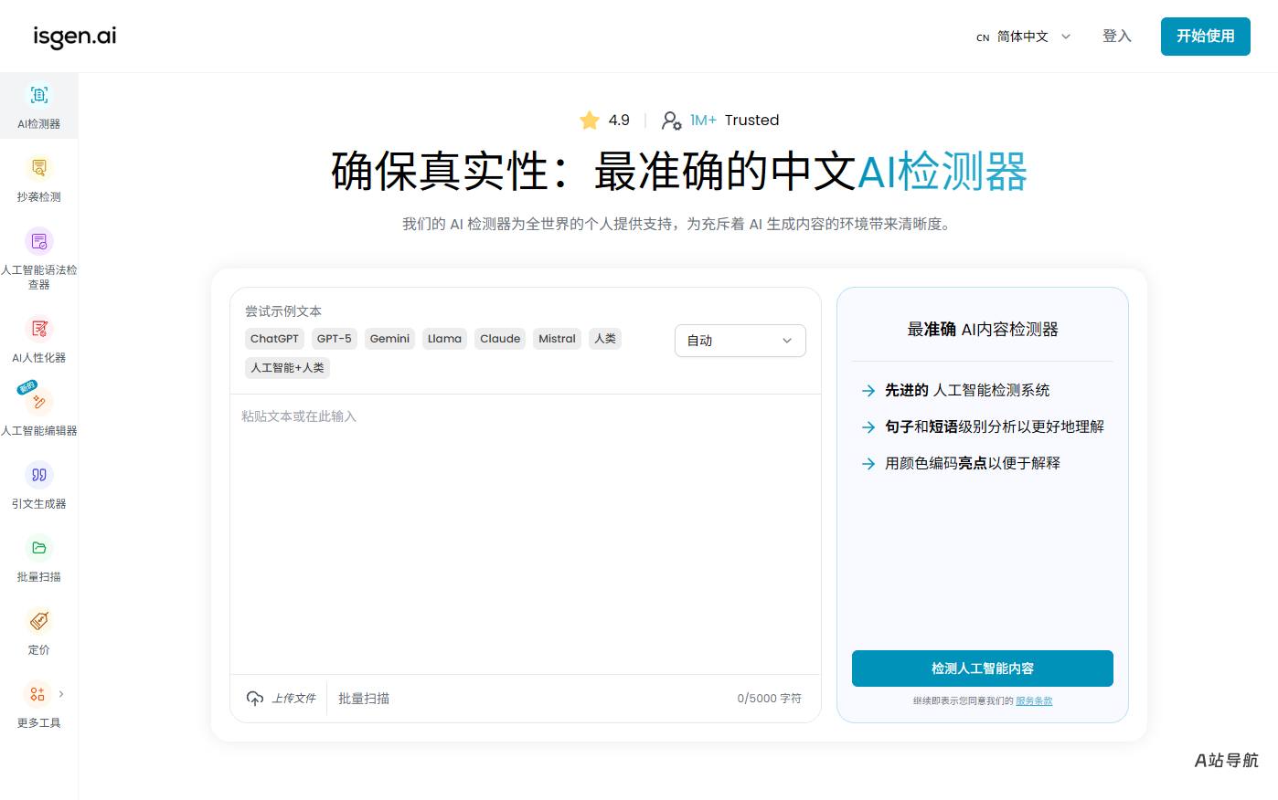Select the ChatGPT sample text chip
The width and height of the screenshot is (1278, 800).
(274, 339)
